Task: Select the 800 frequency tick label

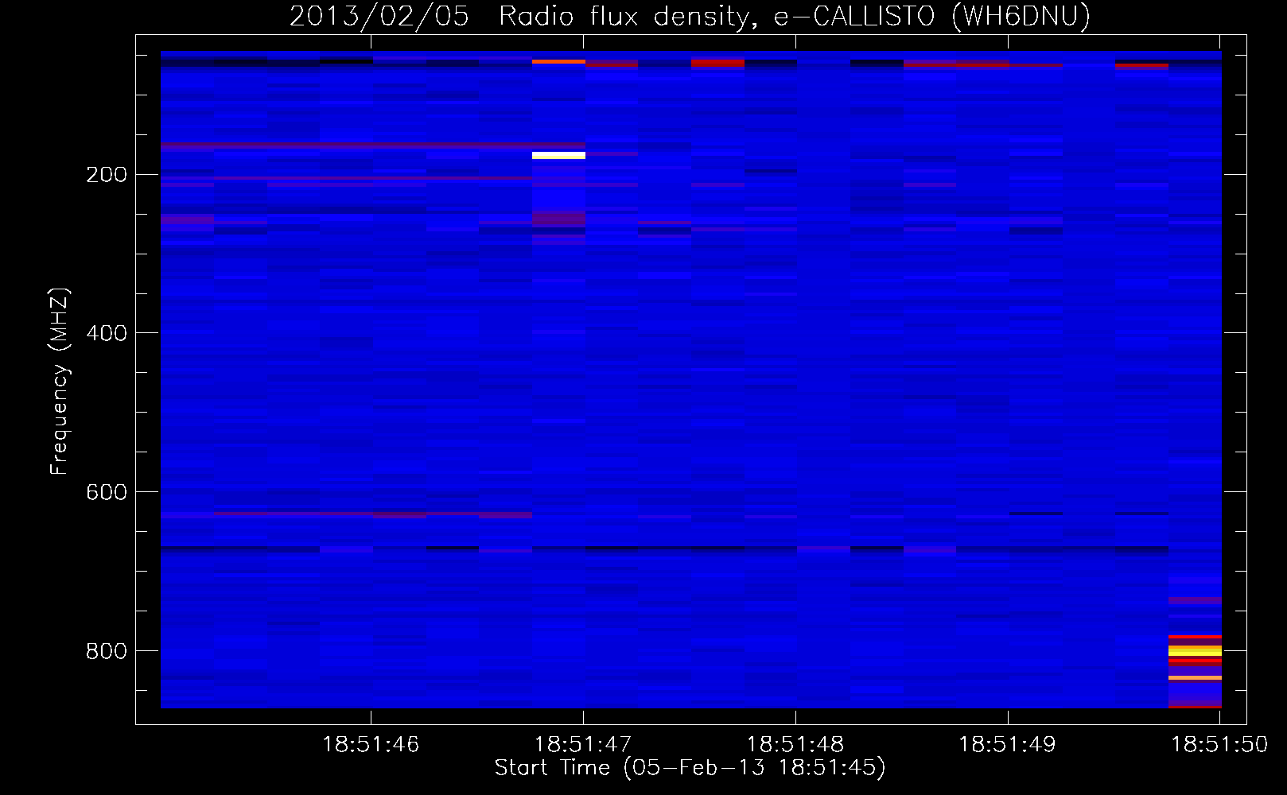Action: pos(107,652)
